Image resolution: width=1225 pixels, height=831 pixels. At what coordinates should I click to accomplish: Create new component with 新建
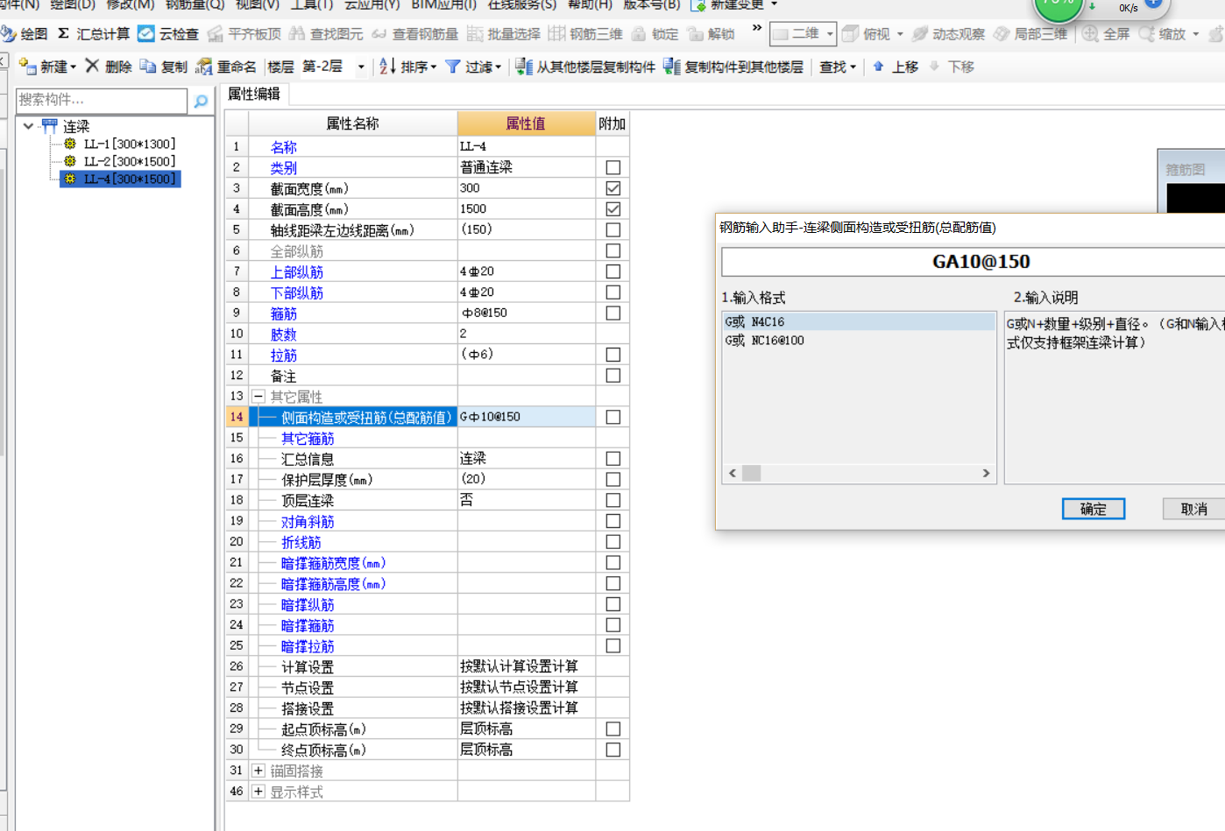[47, 67]
